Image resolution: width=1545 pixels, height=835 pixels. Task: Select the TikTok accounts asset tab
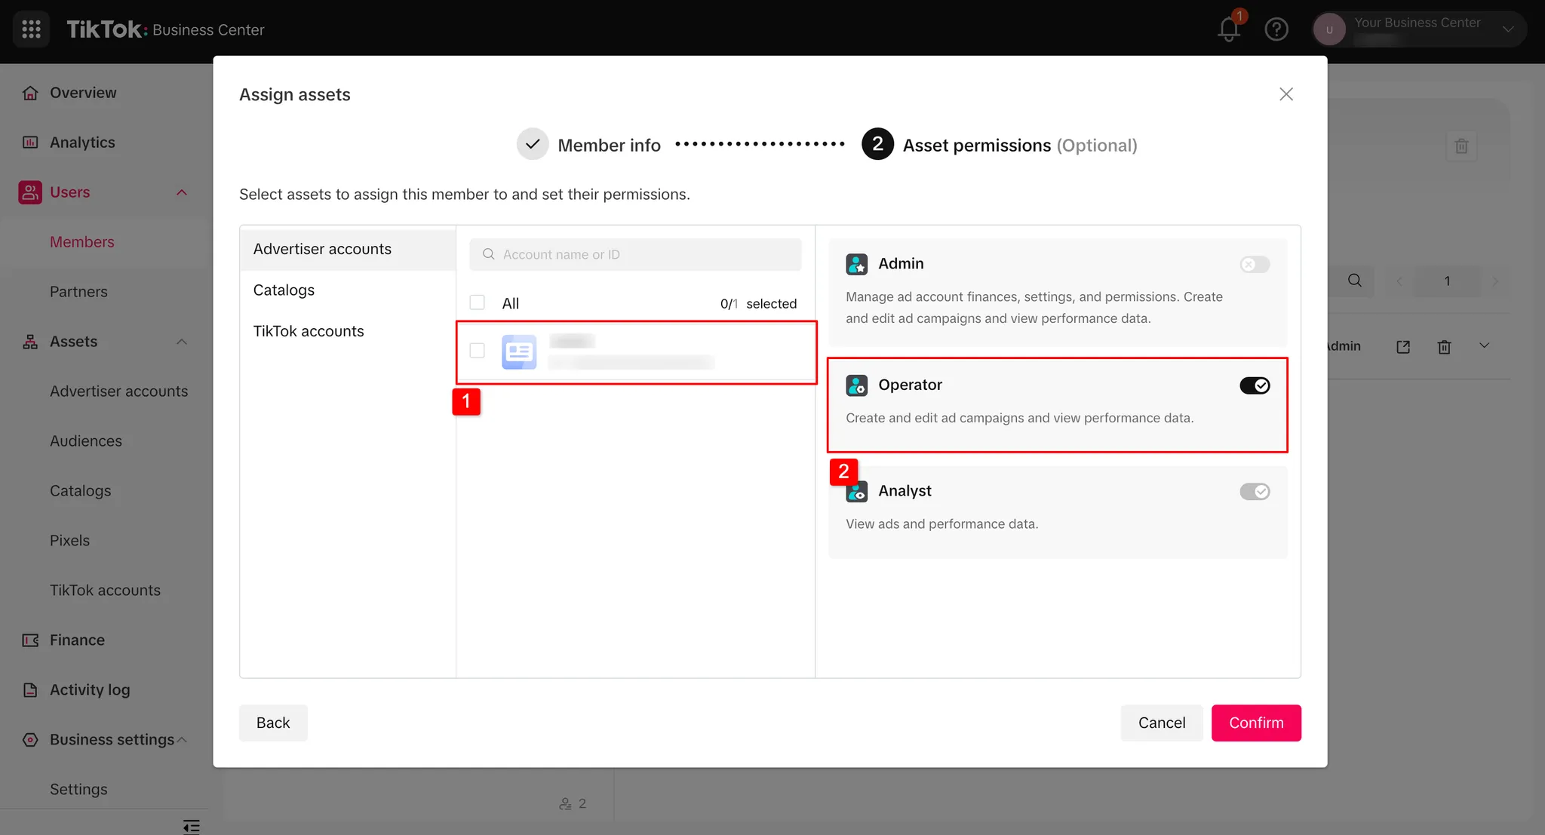[x=308, y=331]
